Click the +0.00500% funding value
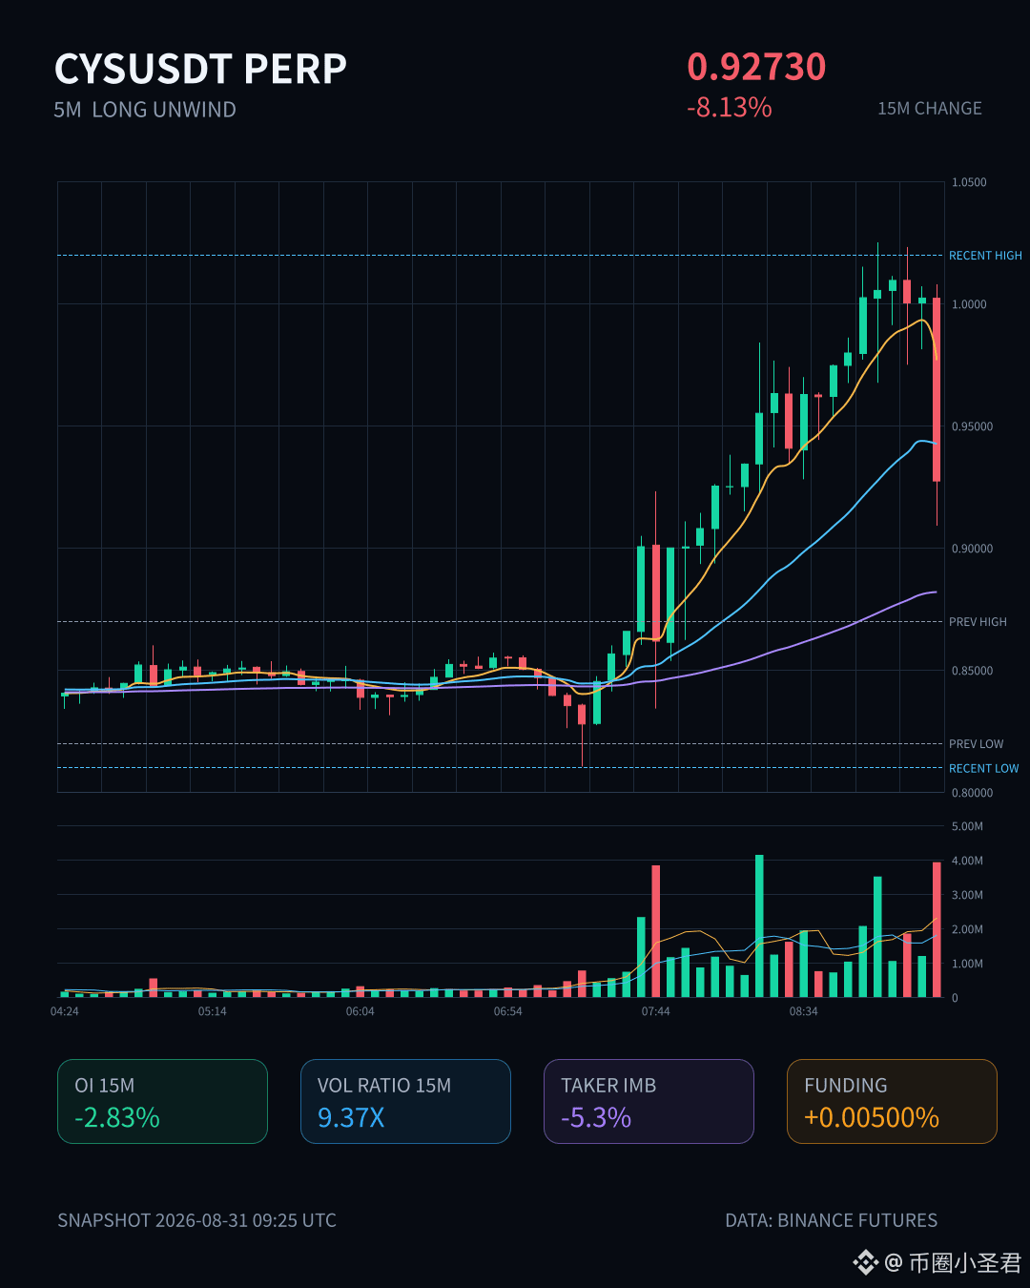 tap(872, 1117)
